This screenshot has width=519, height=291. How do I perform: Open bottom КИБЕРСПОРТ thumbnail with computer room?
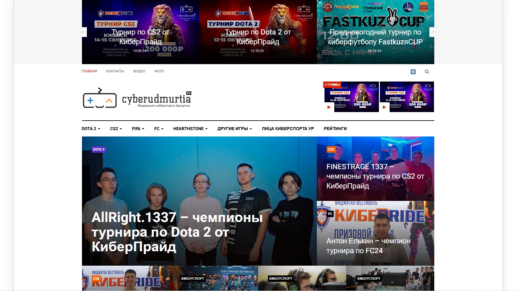390,278
